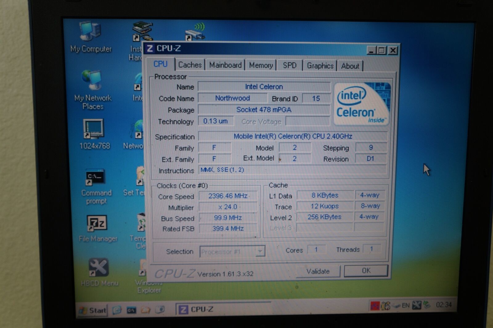Click Rated FSB value 399.4 MHz
The height and width of the screenshot is (328, 493).
[228, 229]
